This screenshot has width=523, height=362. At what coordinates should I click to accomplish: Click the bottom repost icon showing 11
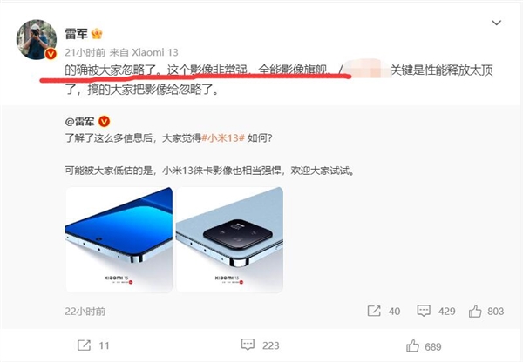pyautogui.click(x=84, y=345)
